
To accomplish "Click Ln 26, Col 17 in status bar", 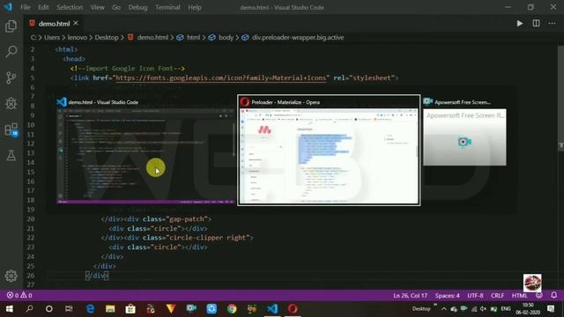I will coord(410,296).
